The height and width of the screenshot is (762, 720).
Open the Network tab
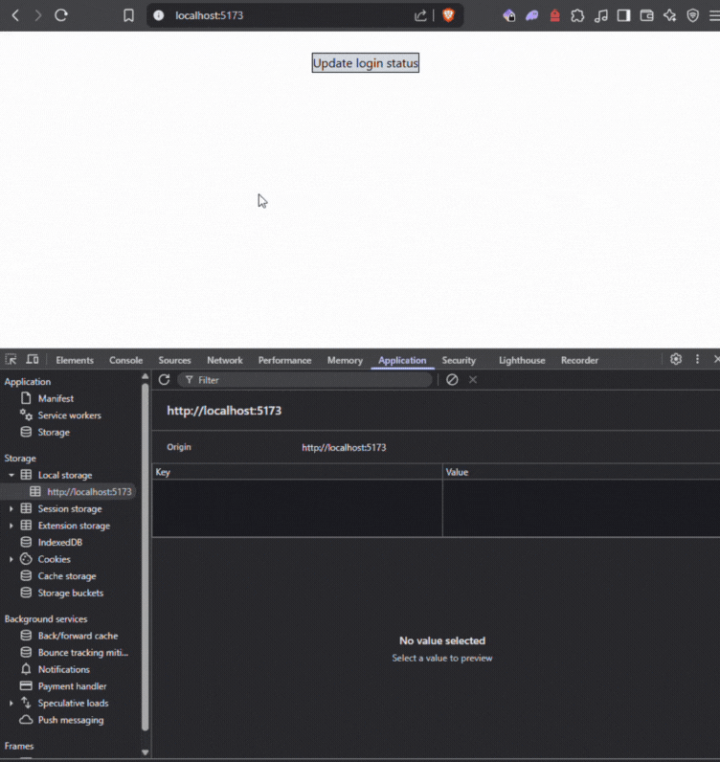225,360
